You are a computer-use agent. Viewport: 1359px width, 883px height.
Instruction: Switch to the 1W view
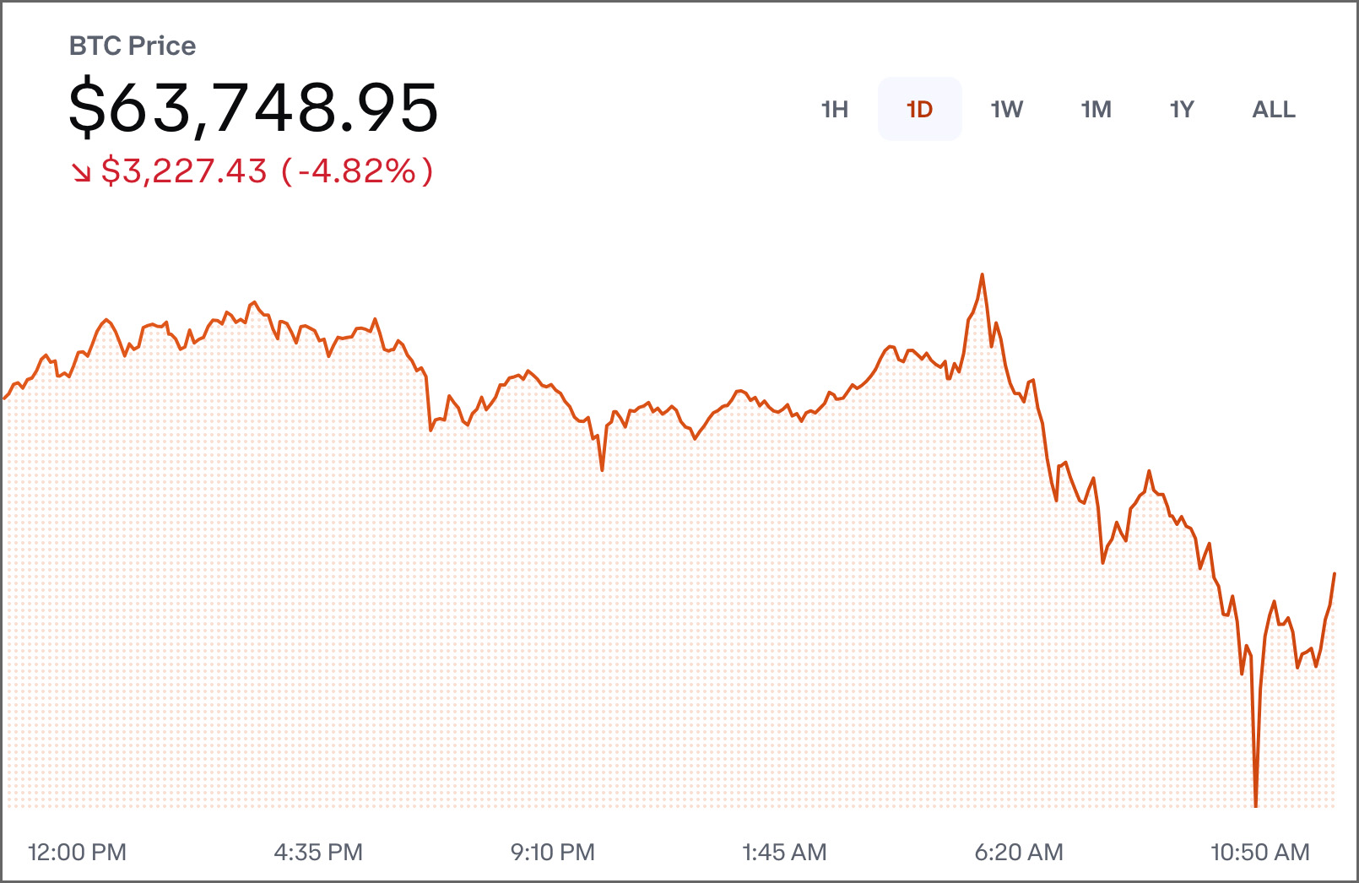tap(1007, 109)
